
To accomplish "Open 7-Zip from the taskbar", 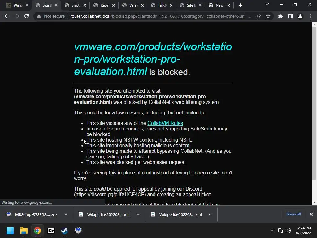I will (51, 231).
